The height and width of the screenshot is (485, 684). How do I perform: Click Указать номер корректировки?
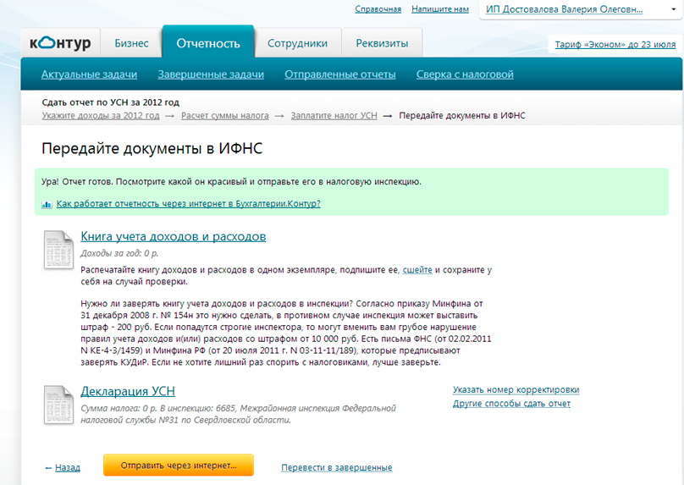(x=516, y=389)
